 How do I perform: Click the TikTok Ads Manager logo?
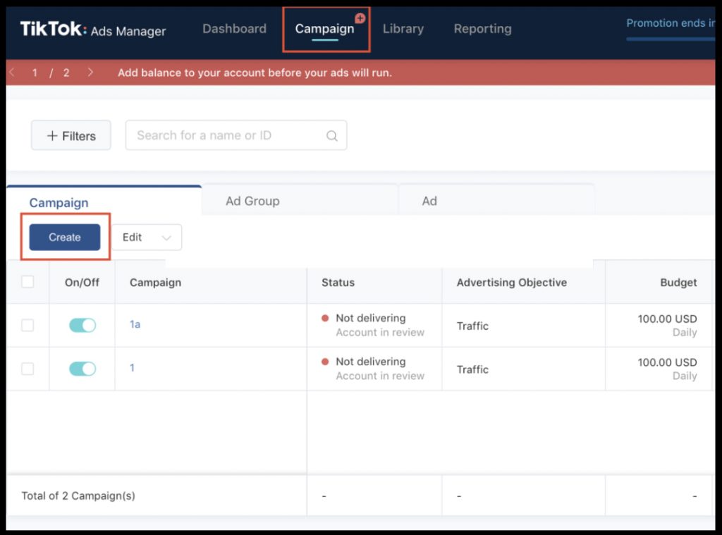point(92,30)
